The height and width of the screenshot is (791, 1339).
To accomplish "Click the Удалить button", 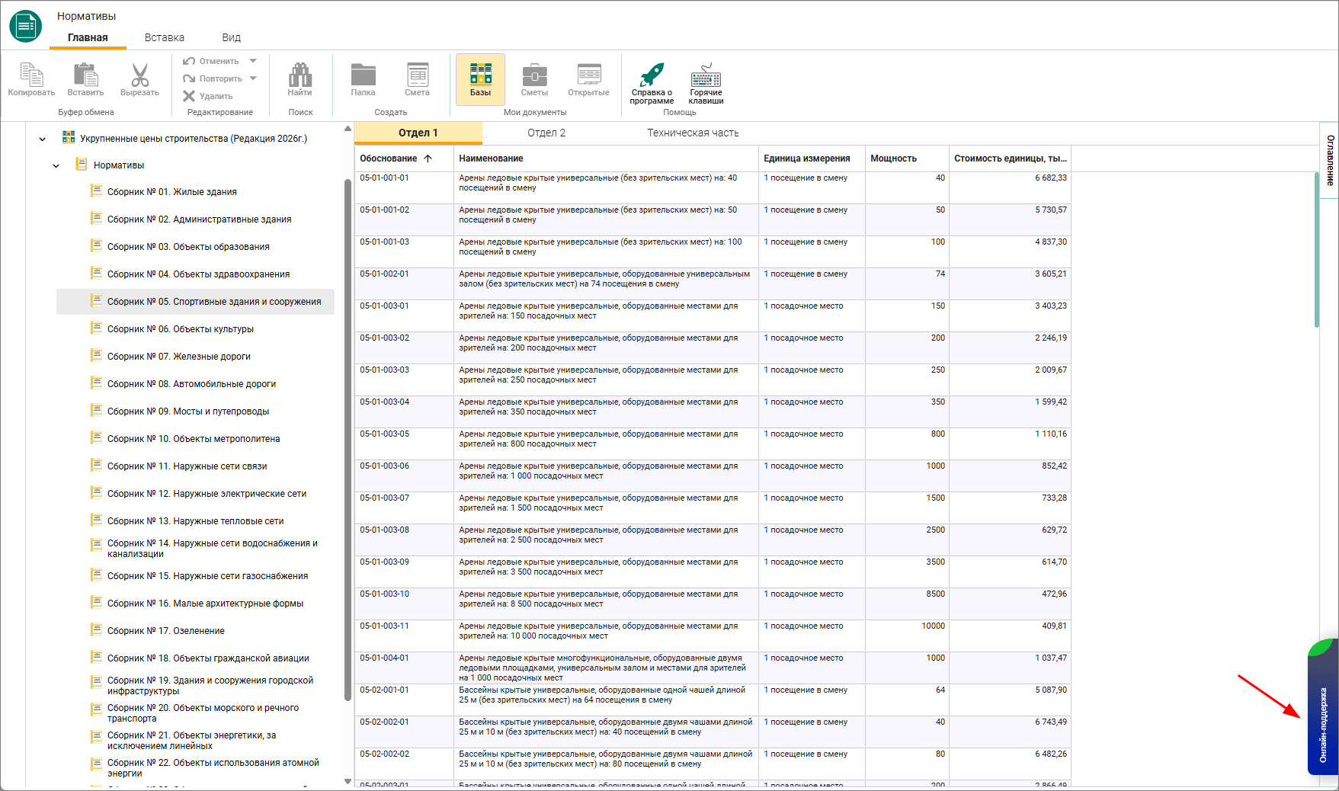I will pyautogui.click(x=208, y=96).
